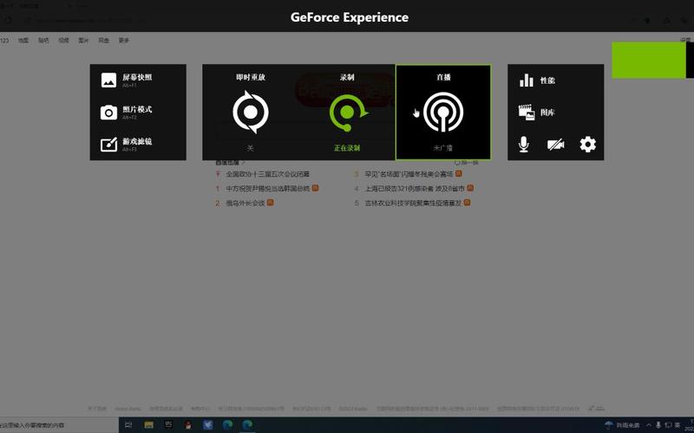Open 地图 link on Baidu page
The height and width of the screenshot is (433, 694).
pos(23,40)
